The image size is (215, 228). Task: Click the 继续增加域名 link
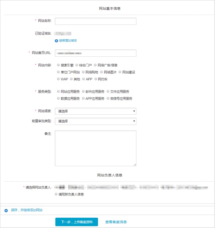(x=68, y=41)
